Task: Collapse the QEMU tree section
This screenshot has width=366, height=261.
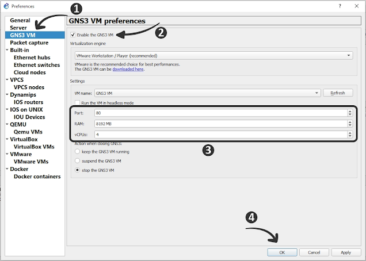Action: [7, 124]
